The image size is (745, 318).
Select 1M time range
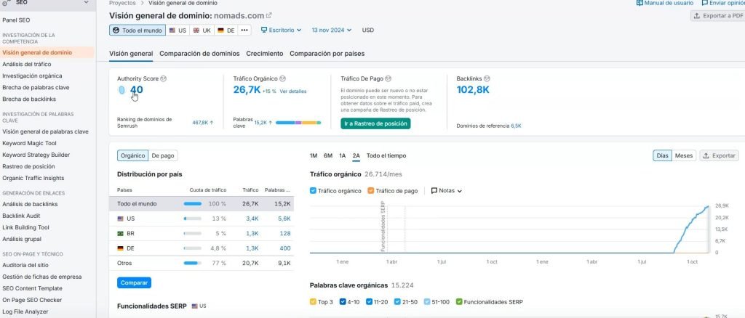pos(314,156)
